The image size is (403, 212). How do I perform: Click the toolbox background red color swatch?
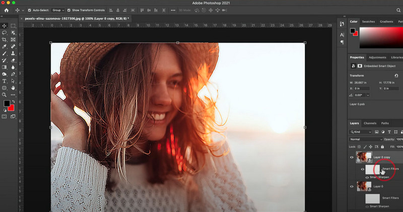pos(12,109)
